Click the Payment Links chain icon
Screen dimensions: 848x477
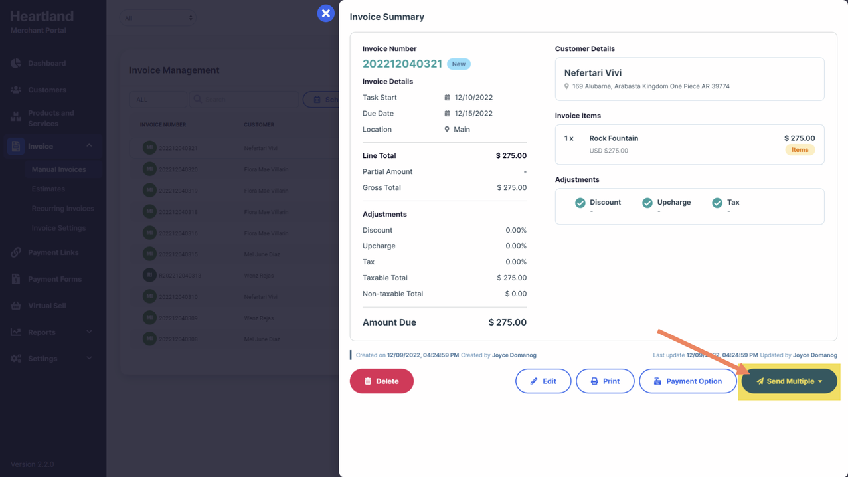[16, 252]
